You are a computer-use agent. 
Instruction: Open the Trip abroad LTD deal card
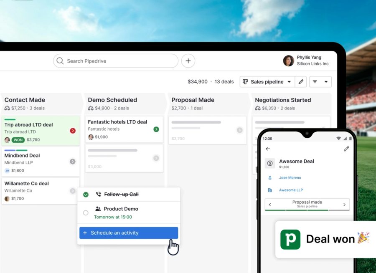coord(41,131)
